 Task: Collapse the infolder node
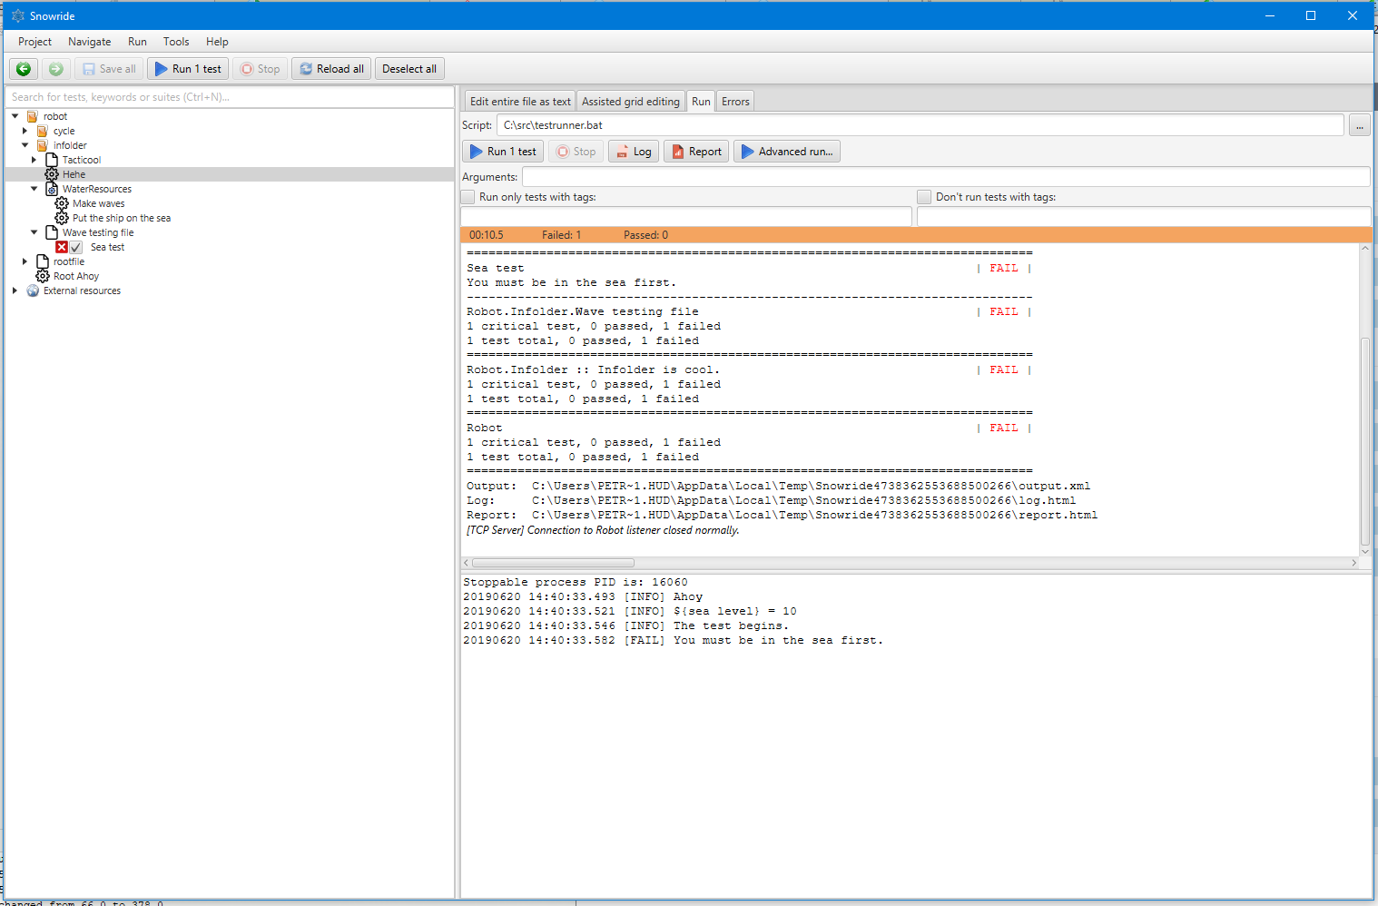[x=25, y=145]
